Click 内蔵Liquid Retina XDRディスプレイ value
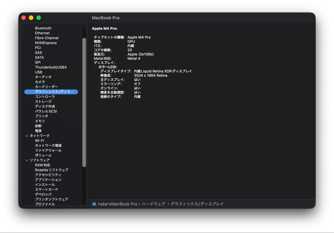The image size is (334, 233). point(163,71)
